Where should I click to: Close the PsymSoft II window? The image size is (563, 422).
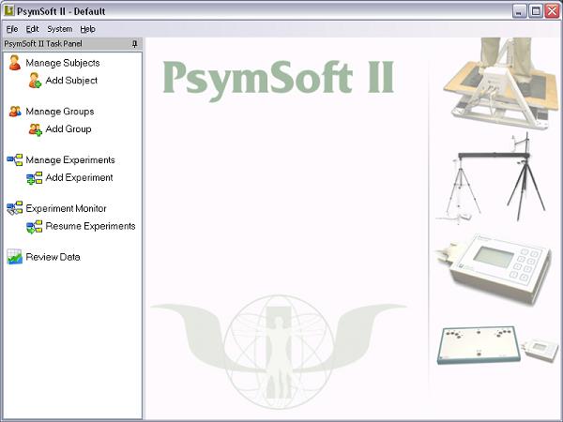(553, 11)
